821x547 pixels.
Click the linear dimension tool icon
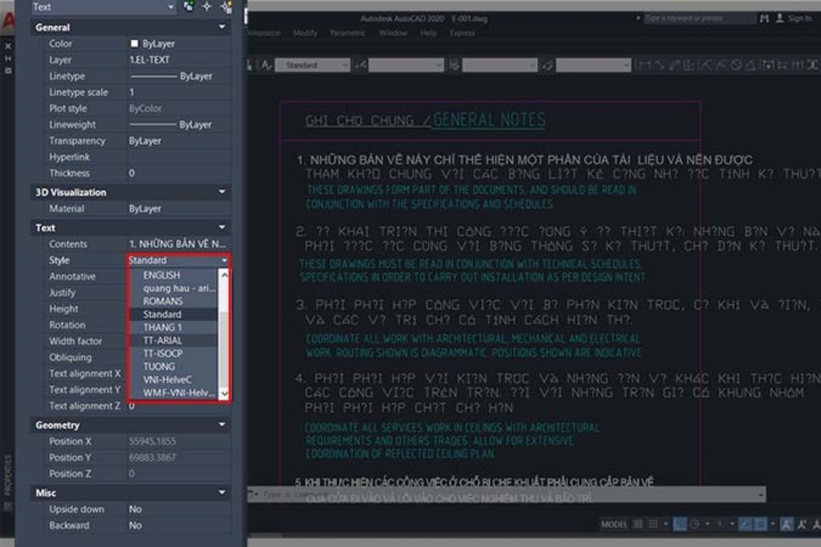tap(643, 65)
